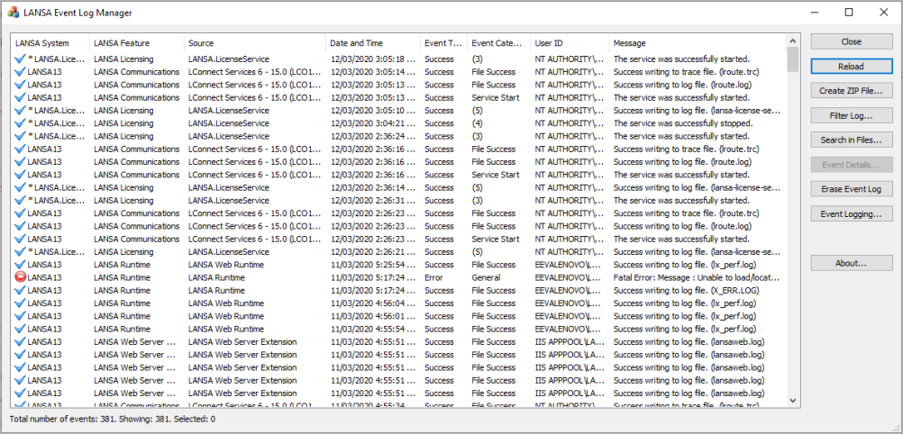
Task: Click the vertical scrollbar thumb in event list
Action: pyautogui.click(x=792, y=59)
